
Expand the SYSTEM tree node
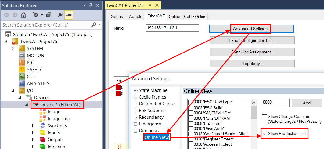[13, 48]
